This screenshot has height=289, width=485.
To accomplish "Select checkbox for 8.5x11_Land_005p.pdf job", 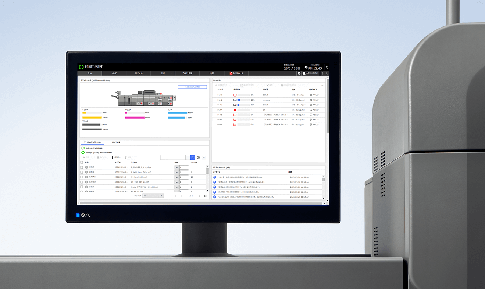I will point(82,172).
